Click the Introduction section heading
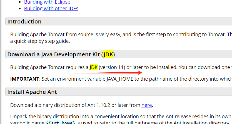The image size is (232, 124). point(24,22)
